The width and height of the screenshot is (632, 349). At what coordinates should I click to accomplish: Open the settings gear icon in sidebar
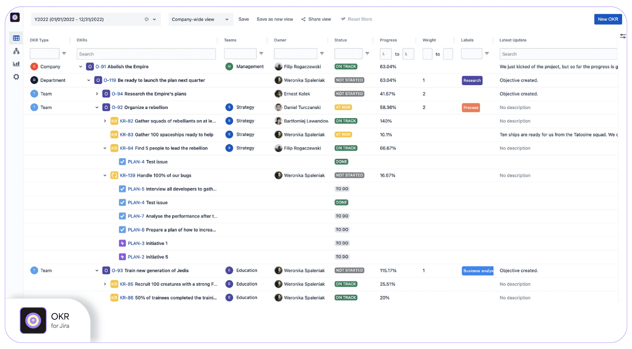point(16,77)
